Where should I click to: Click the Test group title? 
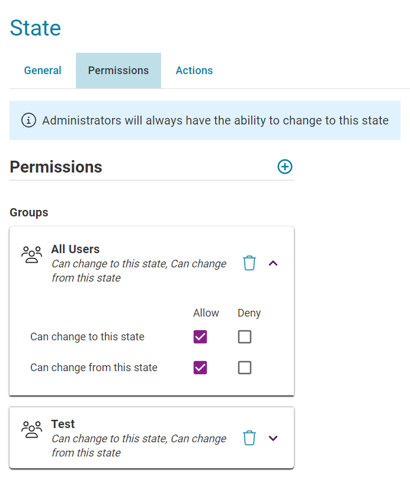63,424
